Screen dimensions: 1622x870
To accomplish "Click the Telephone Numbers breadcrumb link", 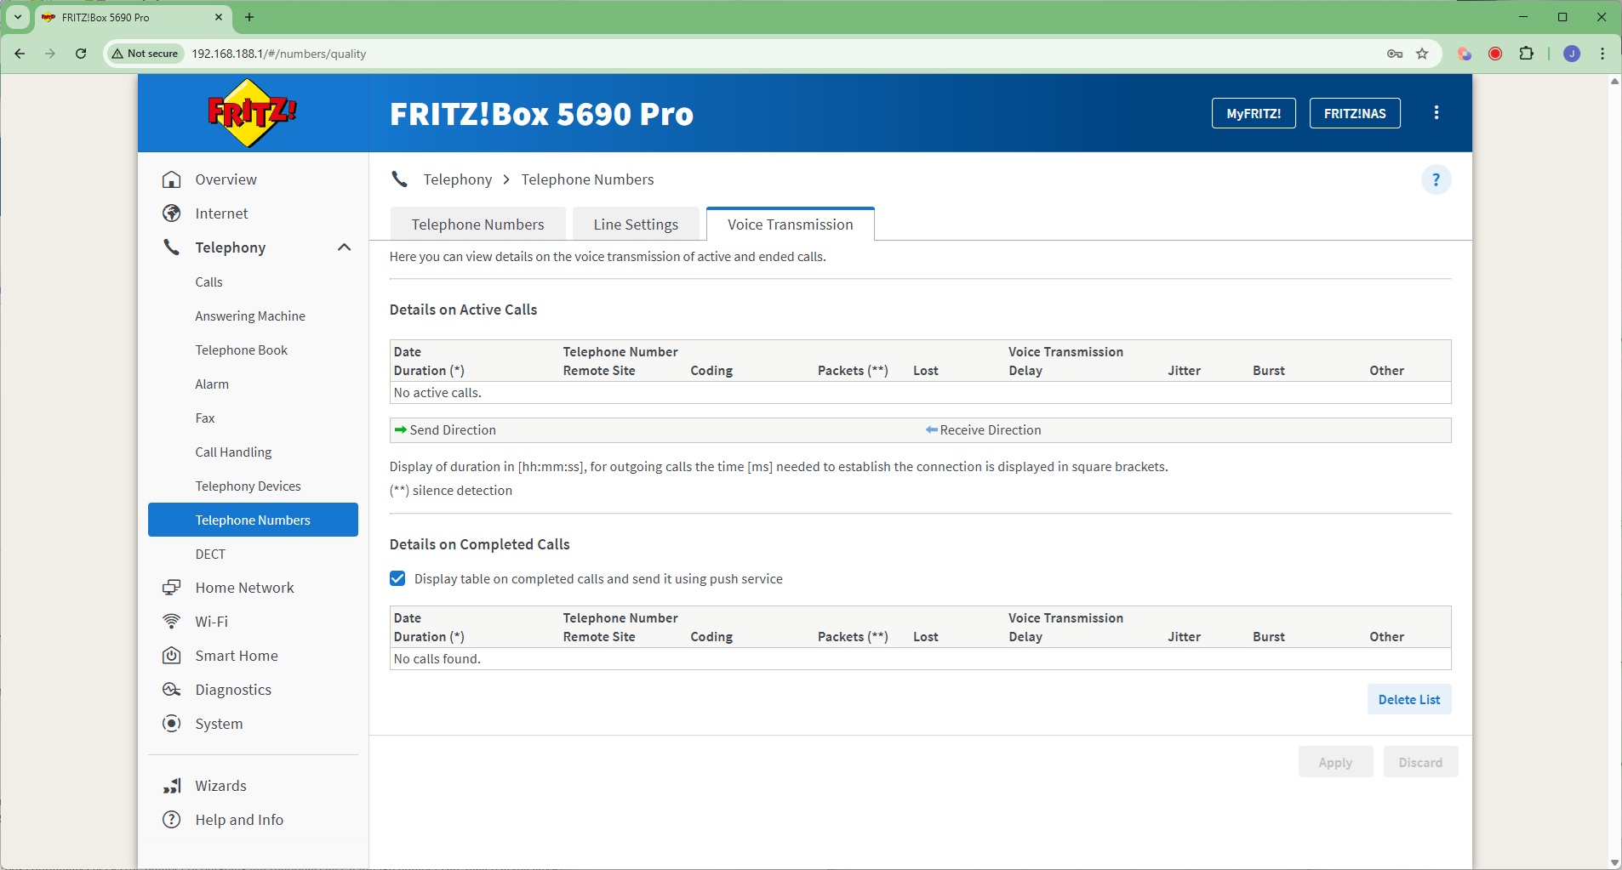I will coord(587,179).
